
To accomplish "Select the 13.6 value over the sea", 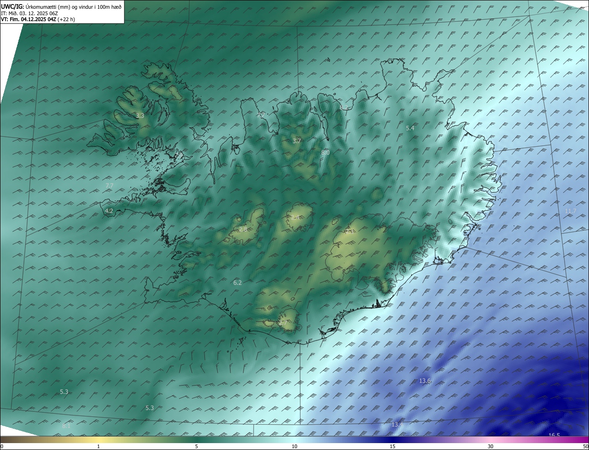I will coord(425,381).
